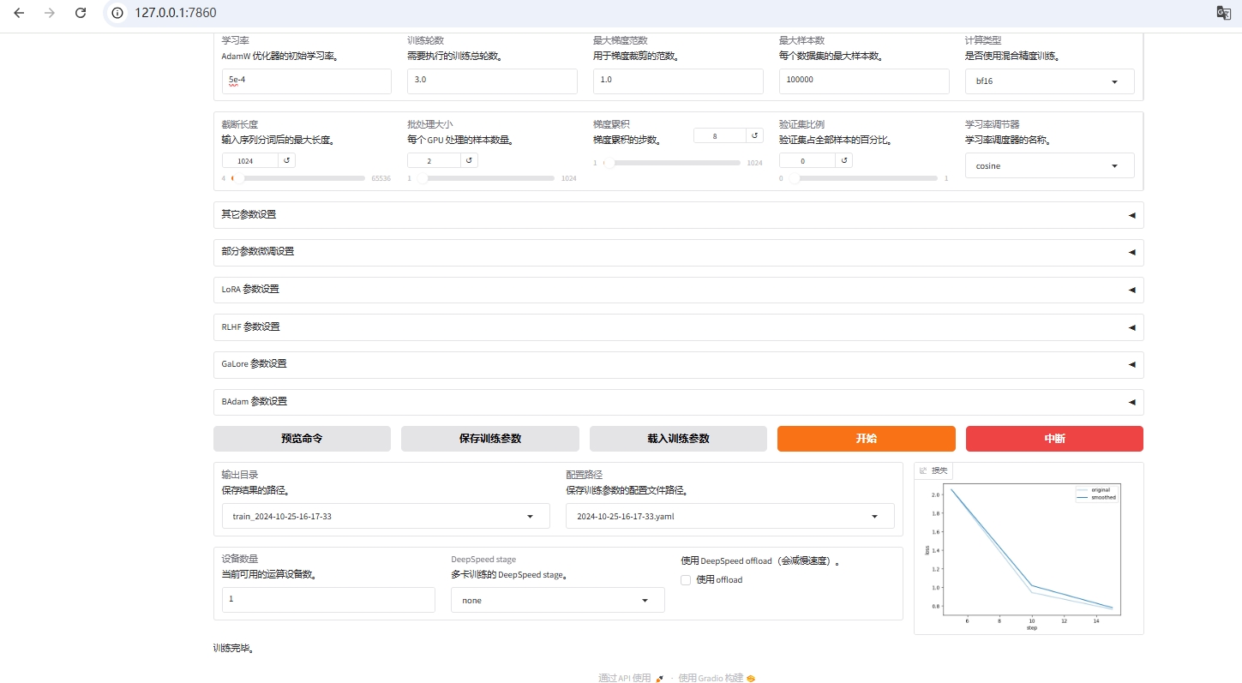Viewport: 1242px width, 683px height.
Task: Open the 学习率调节器 cosine dropdown
Action: point(1049,165)
